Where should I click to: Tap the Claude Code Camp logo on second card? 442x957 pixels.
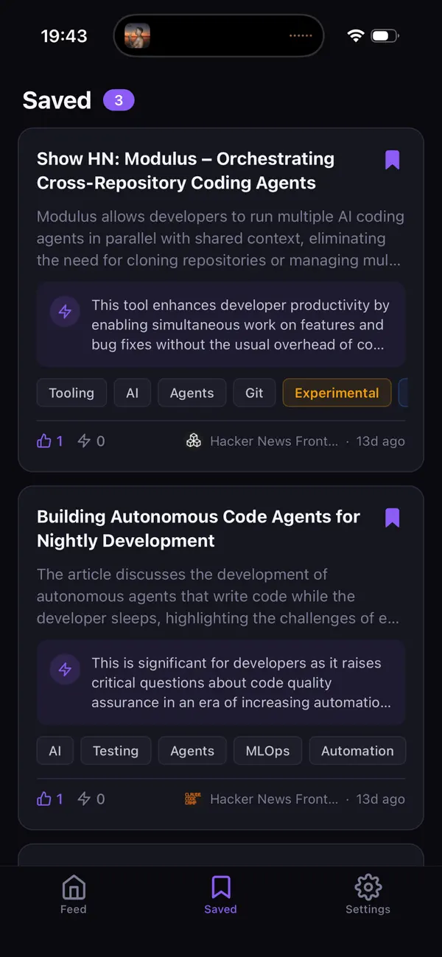click(192, 799)
